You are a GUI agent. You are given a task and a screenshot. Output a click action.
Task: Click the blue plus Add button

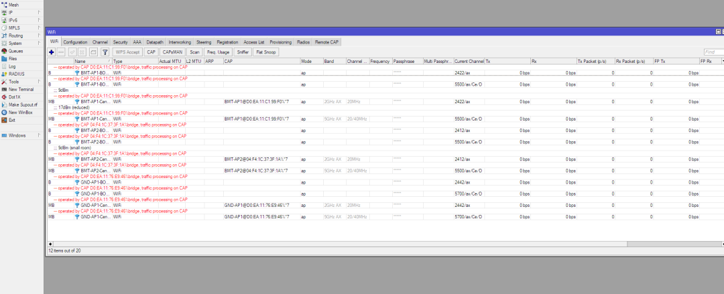pyautogui.click(x=52, y=52)
